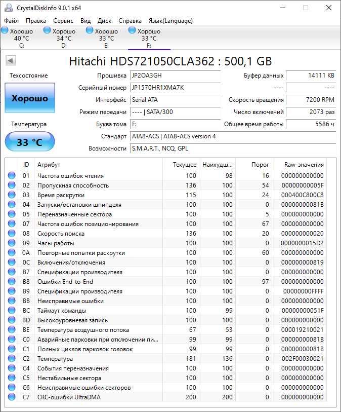The width and height of the screenshot is (341, 412).
Task: Click the status icon for CRC-ошибки UltraDMA
Action: (x=12, y=397)
